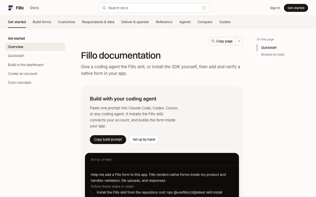Select the Deliver & operate tab
The width and height of the screenshot is (316, 197).
point(135,22)
